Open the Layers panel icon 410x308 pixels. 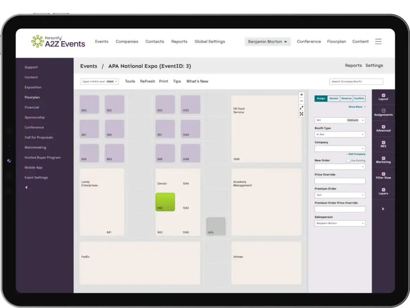pyautogui.click(x=383, y=191)
